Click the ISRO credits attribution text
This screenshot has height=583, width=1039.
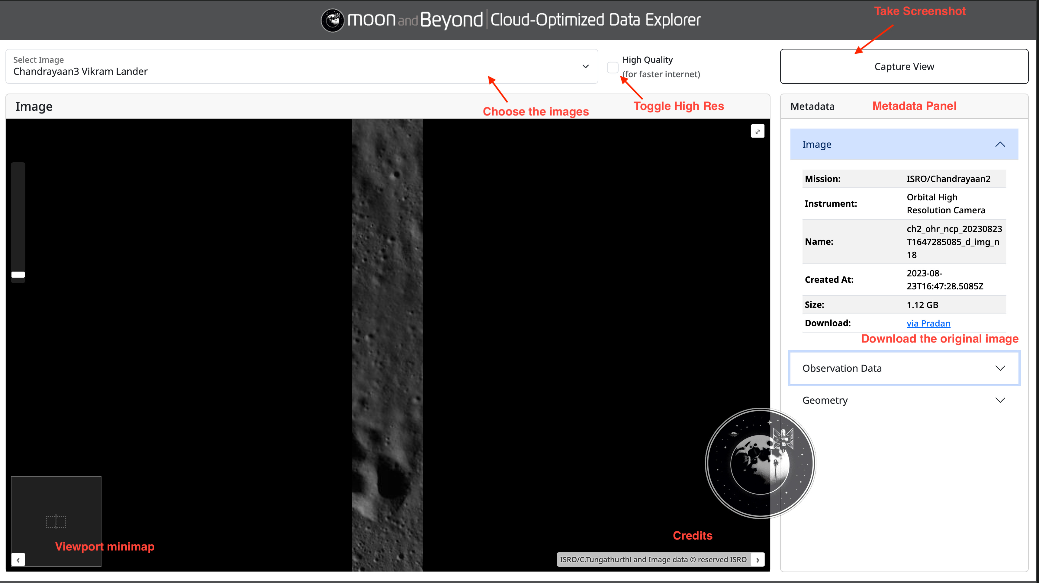(653, 560)
